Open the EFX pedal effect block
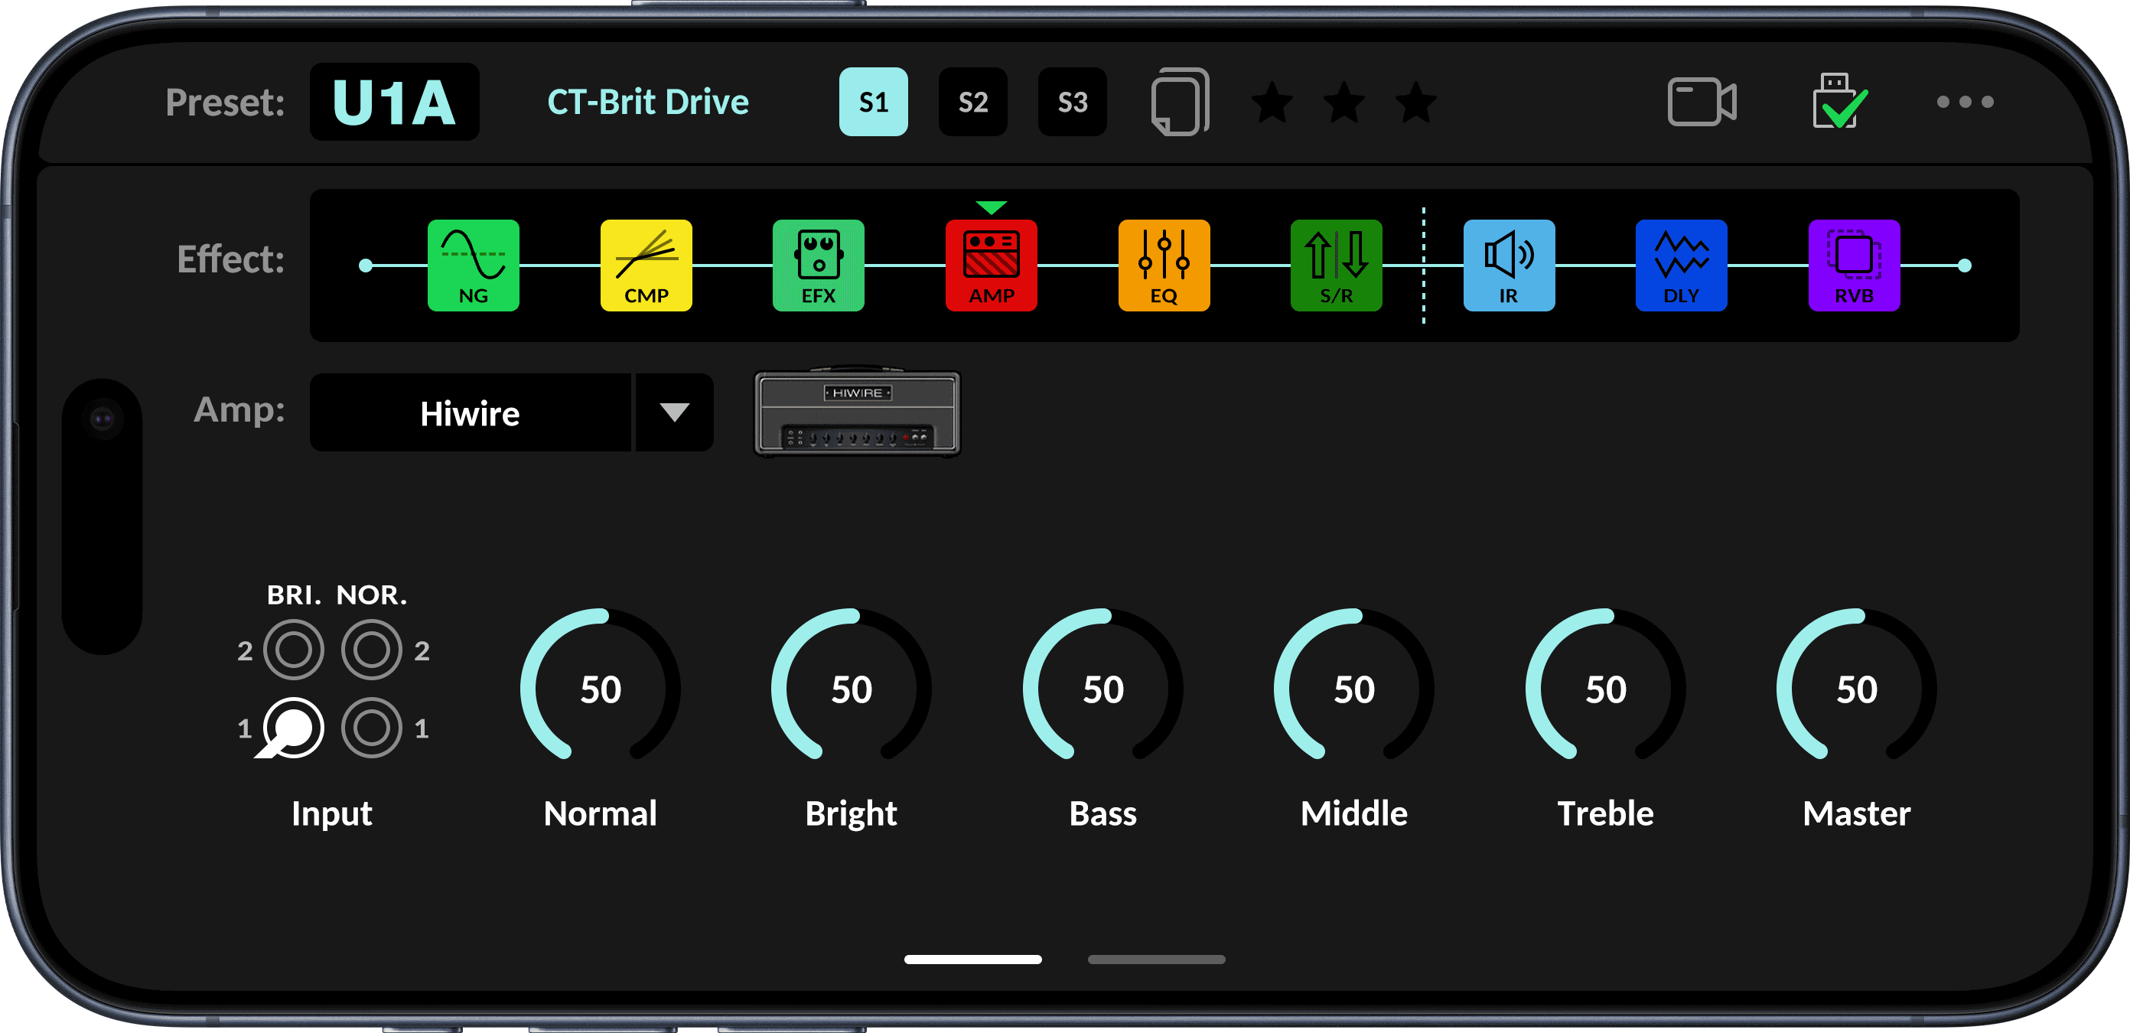 (818, 266)
